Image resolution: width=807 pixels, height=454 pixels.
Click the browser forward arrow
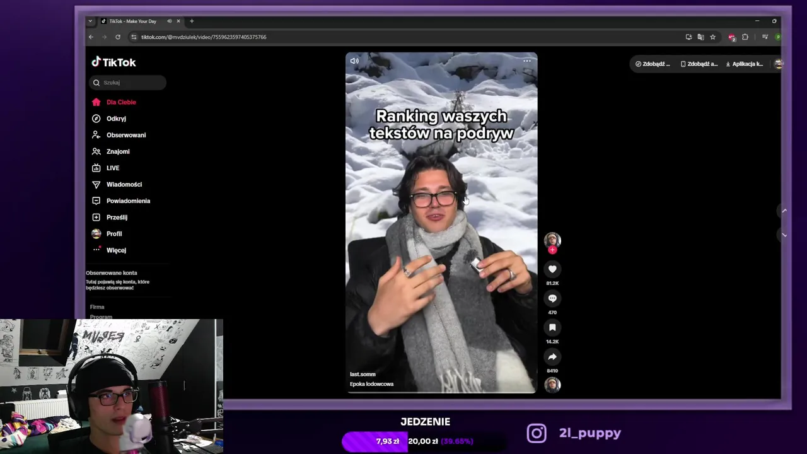pos(104,37)
